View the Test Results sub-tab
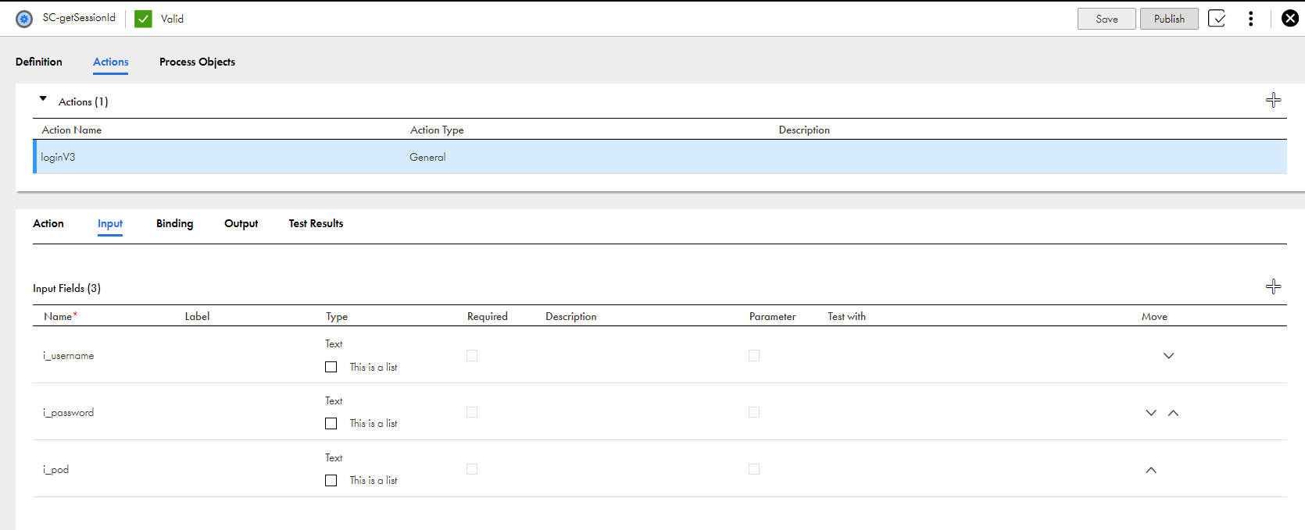 316,223
